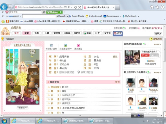Click the James profile link
Screen dimensions: 166x124
pyautogui.click(x=151, y=61)
